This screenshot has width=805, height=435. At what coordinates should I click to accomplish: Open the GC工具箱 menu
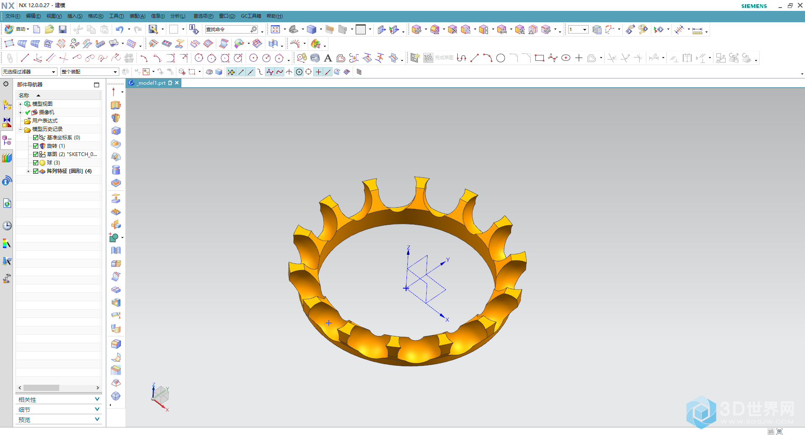(251, 16)
